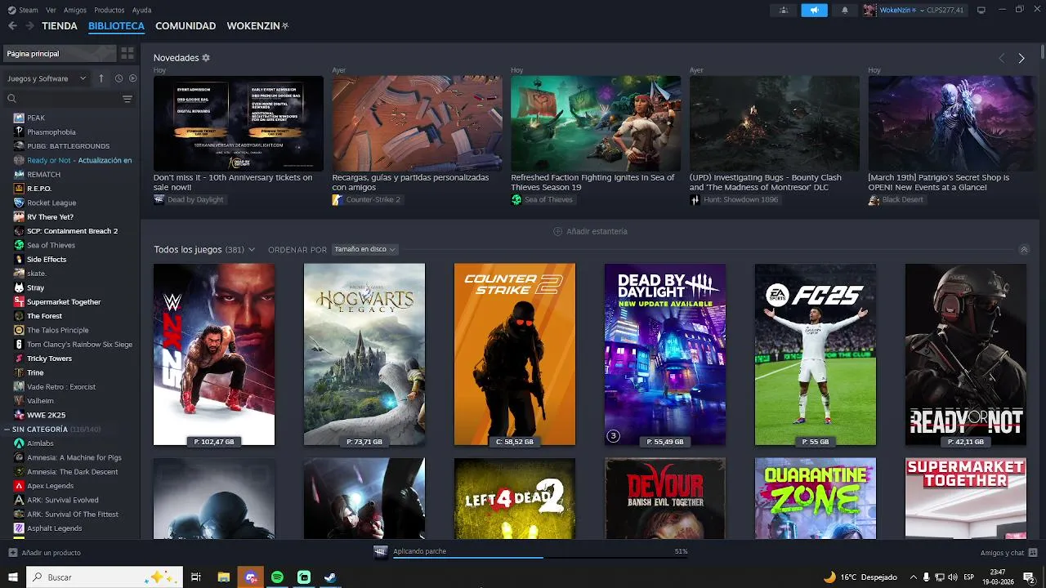
Task: Click Añadir estantería
Action: pyautogui.click(x=590, y=231)
